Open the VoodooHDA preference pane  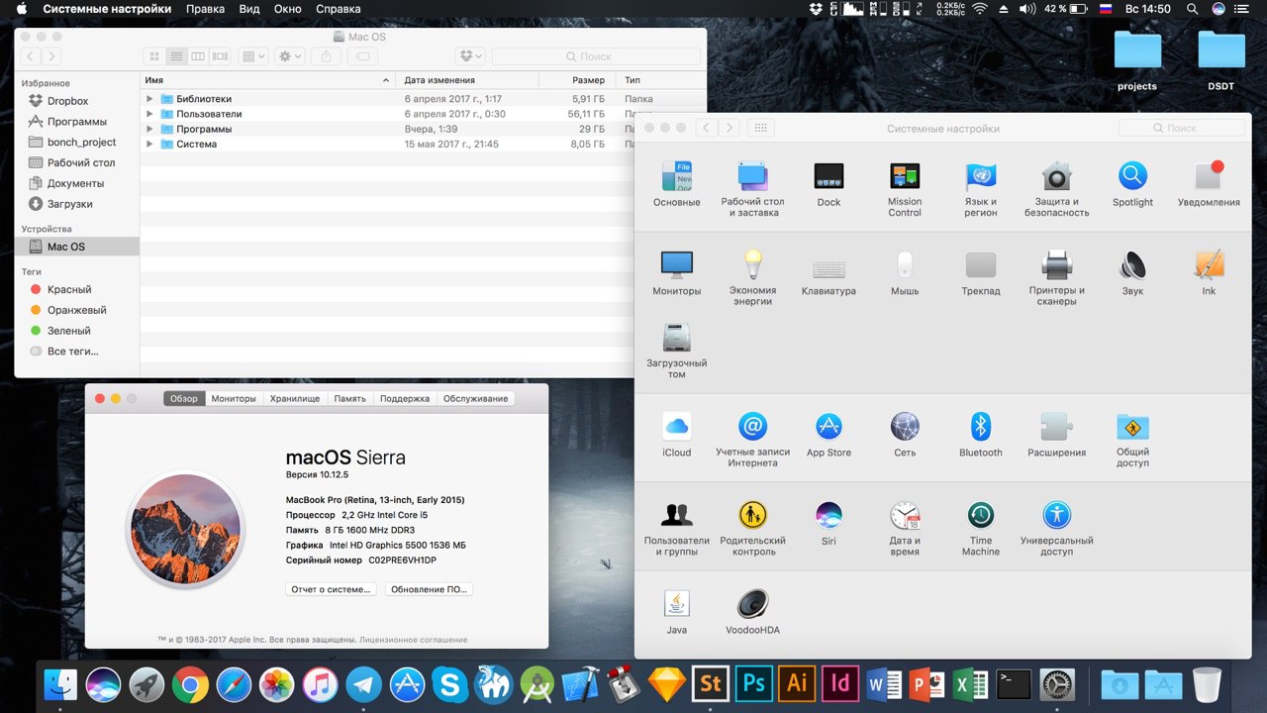click(752, 604)
